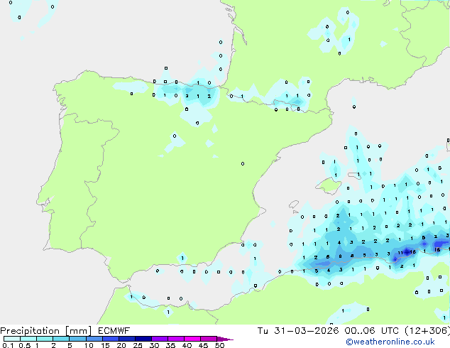Select the '(12+306)' forecast run text
Viewport: 450px width, 348px height.
pos(427,331)
